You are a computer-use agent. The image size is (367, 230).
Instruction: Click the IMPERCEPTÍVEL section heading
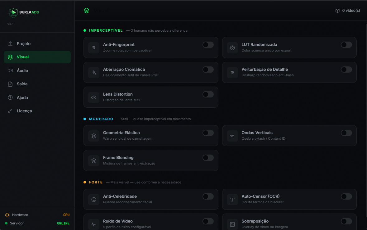coord(106,30)
